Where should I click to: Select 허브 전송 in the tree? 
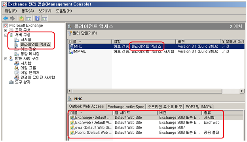pos(28,49)
